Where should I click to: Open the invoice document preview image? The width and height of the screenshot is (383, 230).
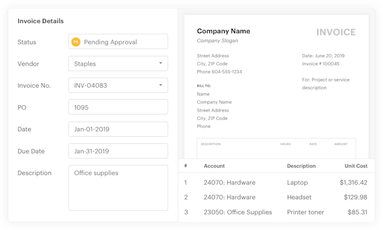pyautogui.click(x=276, y=87)
